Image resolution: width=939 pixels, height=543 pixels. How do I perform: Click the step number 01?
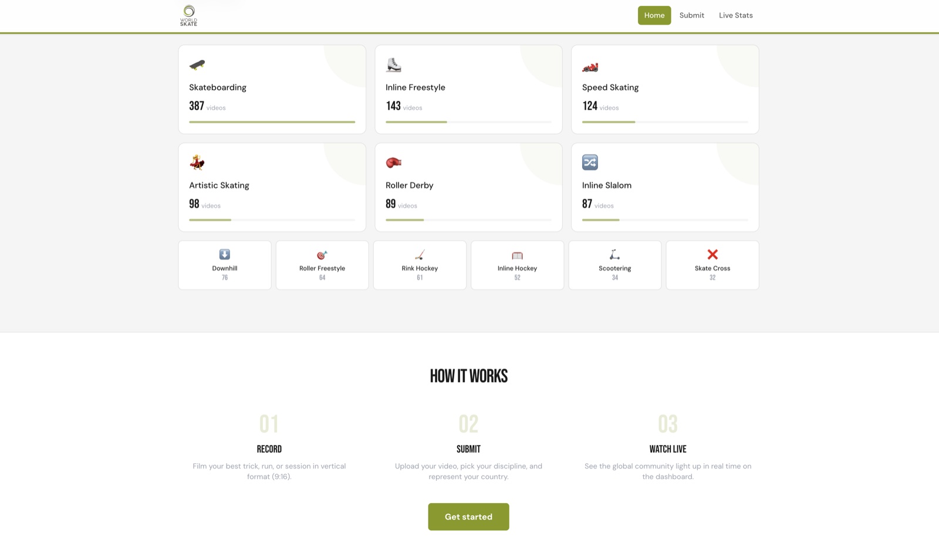[x=269, y=424]
